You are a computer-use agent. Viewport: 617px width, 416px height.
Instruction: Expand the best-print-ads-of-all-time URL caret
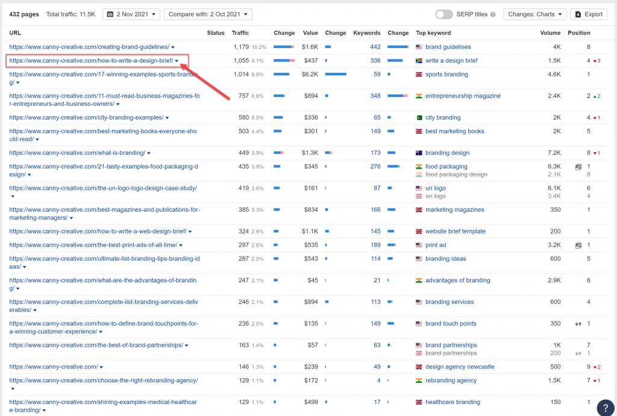(181, 246)
